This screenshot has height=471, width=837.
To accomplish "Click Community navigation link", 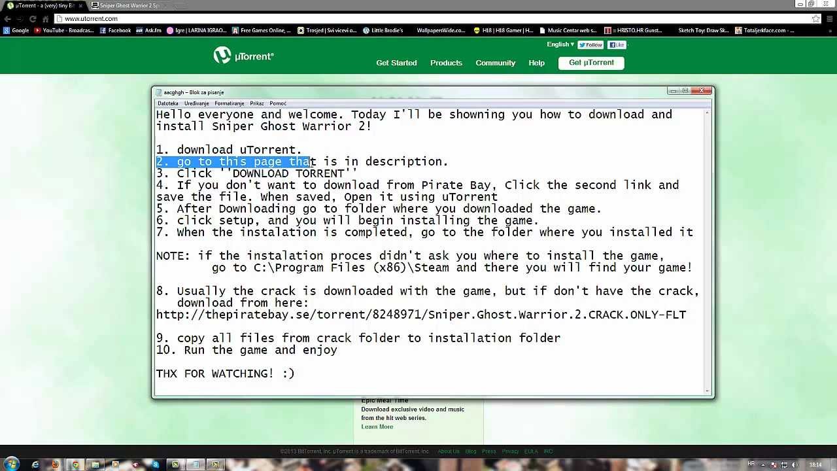I will coord(496,63).
